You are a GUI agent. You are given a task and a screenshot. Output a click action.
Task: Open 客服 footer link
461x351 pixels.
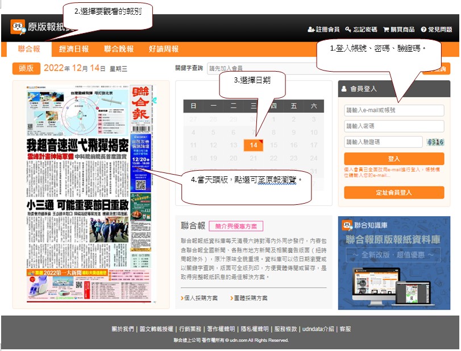[345, 329]
